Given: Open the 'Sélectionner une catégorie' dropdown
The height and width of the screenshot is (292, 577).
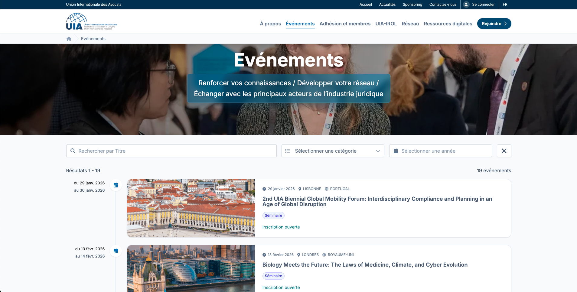Looking at the screenshot, I should [333, 151].
